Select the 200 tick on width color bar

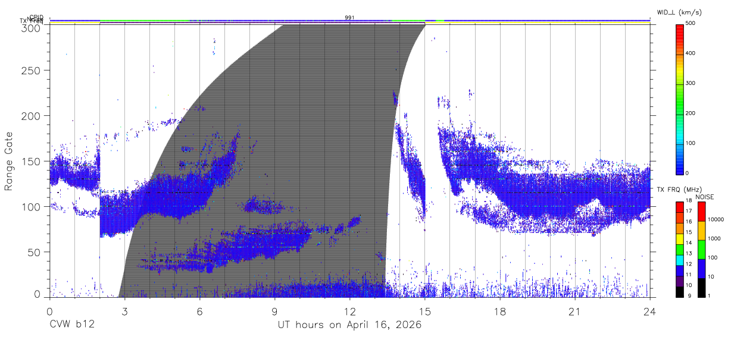[691, 113]
